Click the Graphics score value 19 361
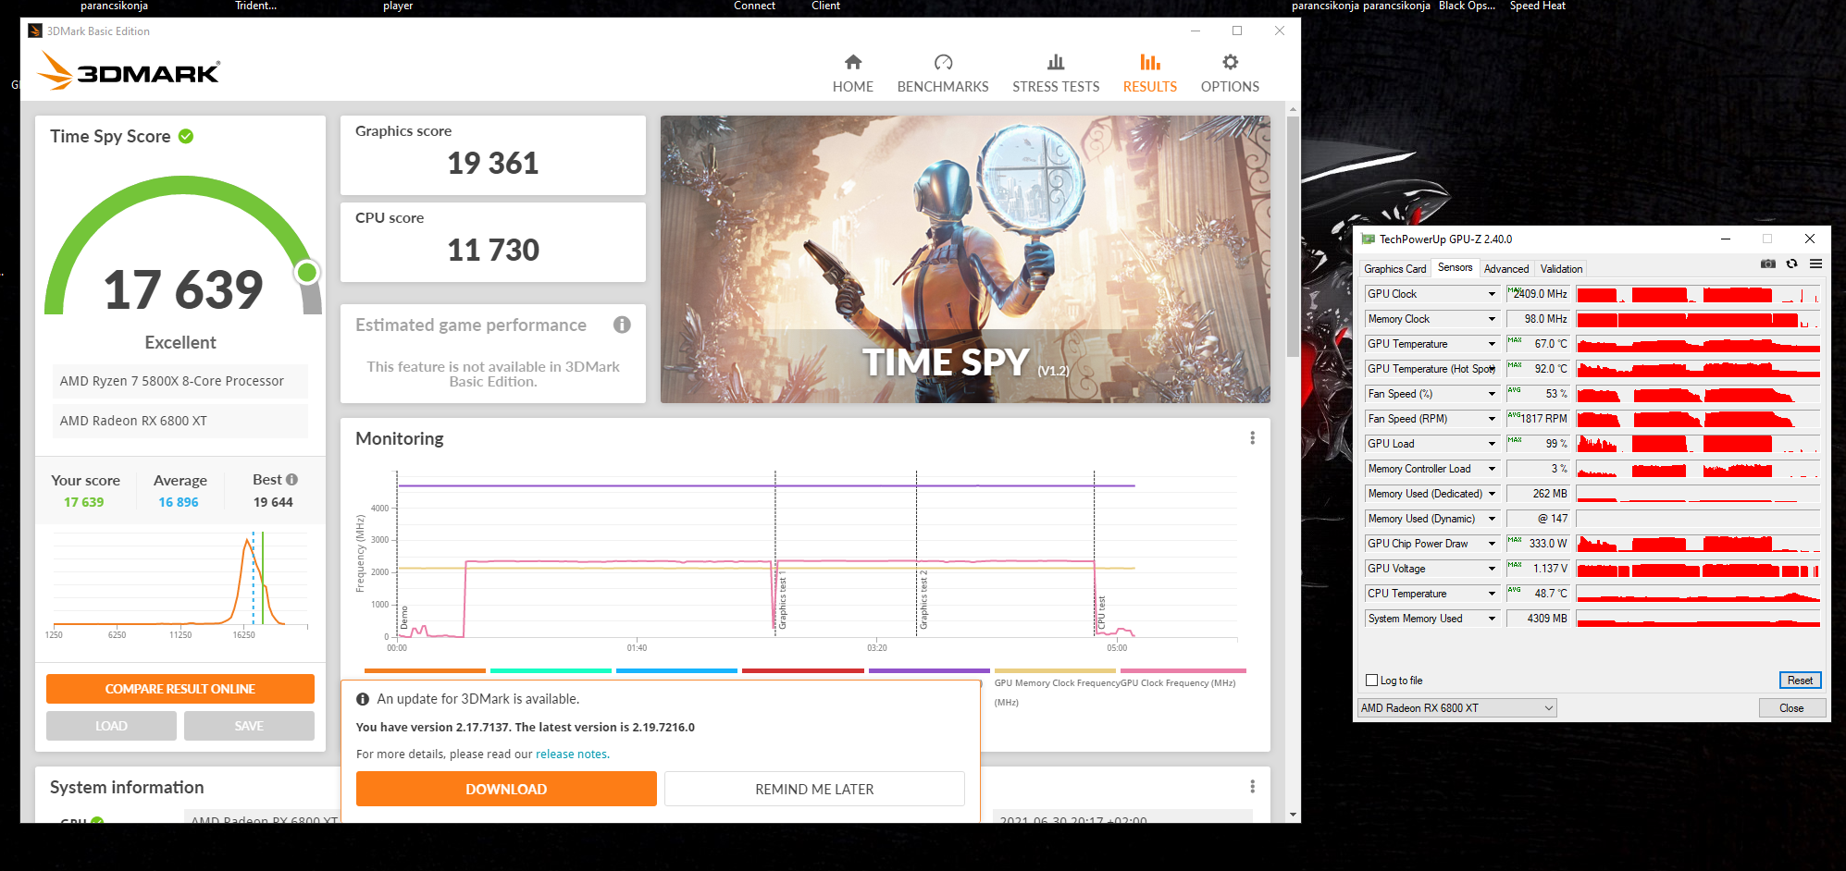1846x871 pixels. pyautogui.click(x=492, y=164)
